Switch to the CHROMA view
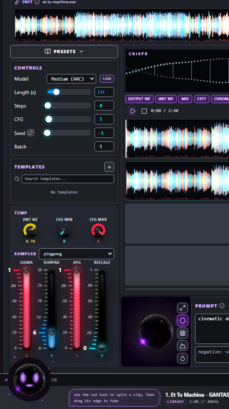The height and width of the screenshot is (409, 229). (x=220, y=99)
